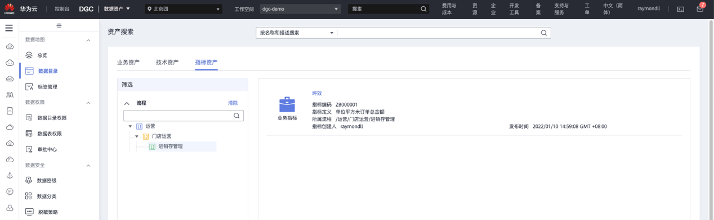This screenshot has width=714, height=220.
Task: Open the 费用与成本 top menu
Action: [x=449, y=9]
